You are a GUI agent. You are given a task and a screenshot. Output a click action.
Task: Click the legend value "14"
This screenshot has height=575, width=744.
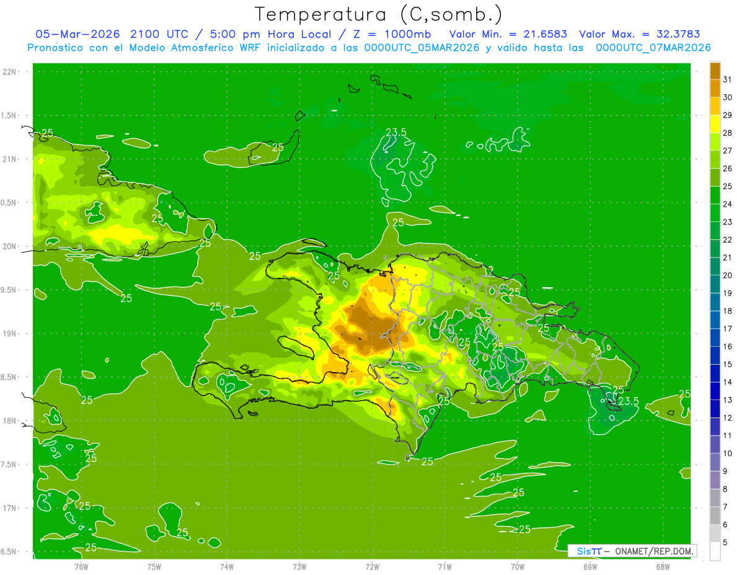coord(728,382)
